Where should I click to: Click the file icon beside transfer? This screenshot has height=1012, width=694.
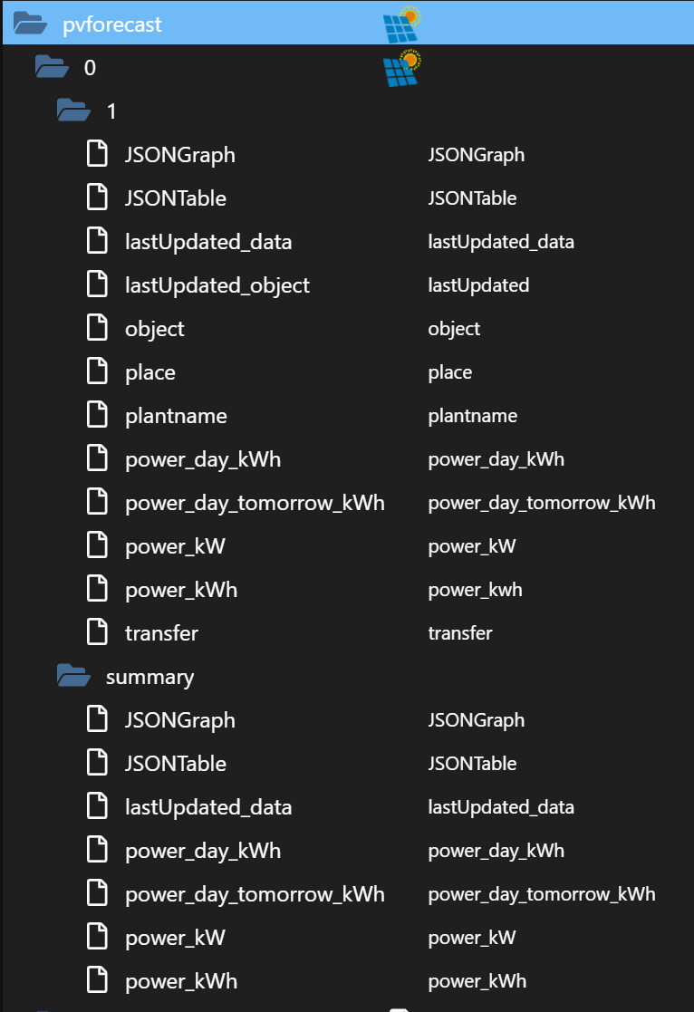pos(97,633)
